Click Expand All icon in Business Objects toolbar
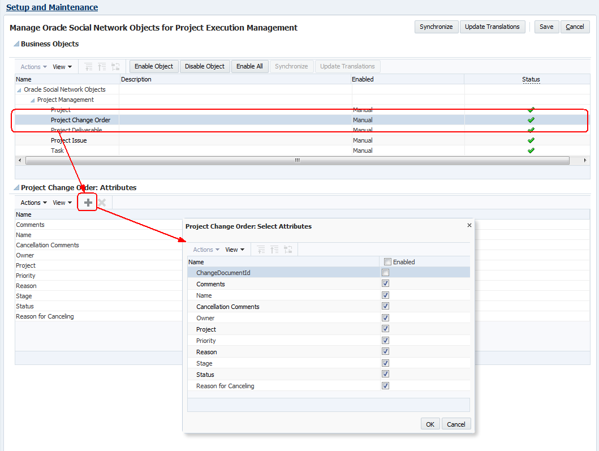Viewport: 599px width, 451px height. 89,67
